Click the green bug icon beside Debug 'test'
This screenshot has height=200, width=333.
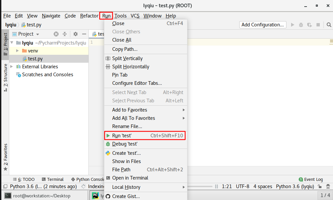coord(108,144)
